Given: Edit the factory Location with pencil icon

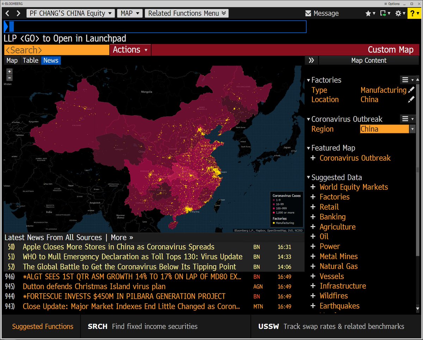Looking at the screenshot, I should tap(411, 100).
